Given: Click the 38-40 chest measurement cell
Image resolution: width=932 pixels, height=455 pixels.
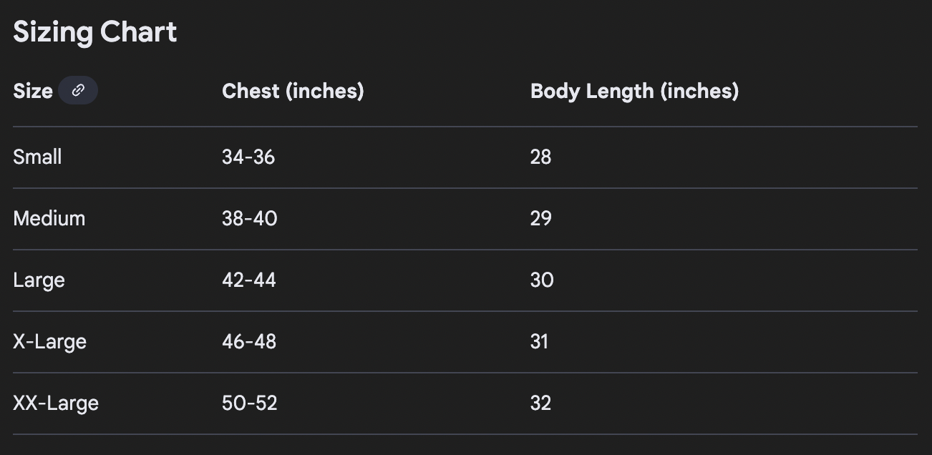Looking at the screenshot, I should pos(250,218).
